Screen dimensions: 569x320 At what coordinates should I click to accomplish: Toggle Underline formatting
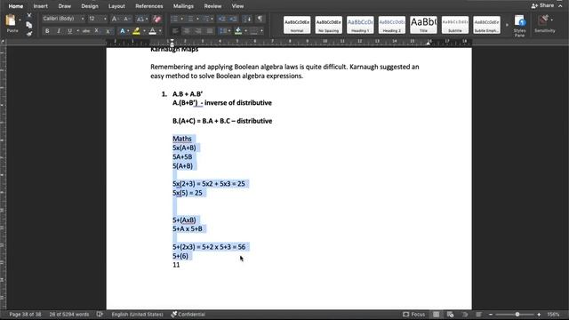point(69,31)
